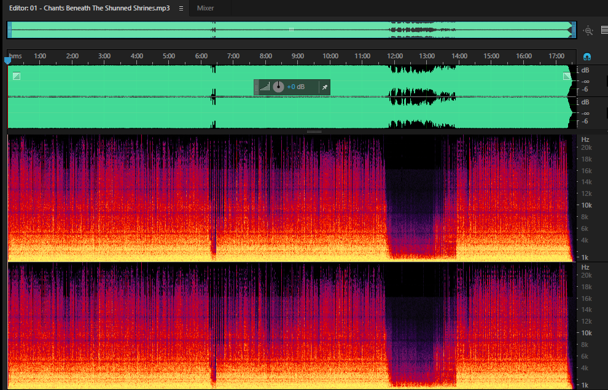Click the dotted divider grip between waveform and spectrogram

click(x=314, y=131)
